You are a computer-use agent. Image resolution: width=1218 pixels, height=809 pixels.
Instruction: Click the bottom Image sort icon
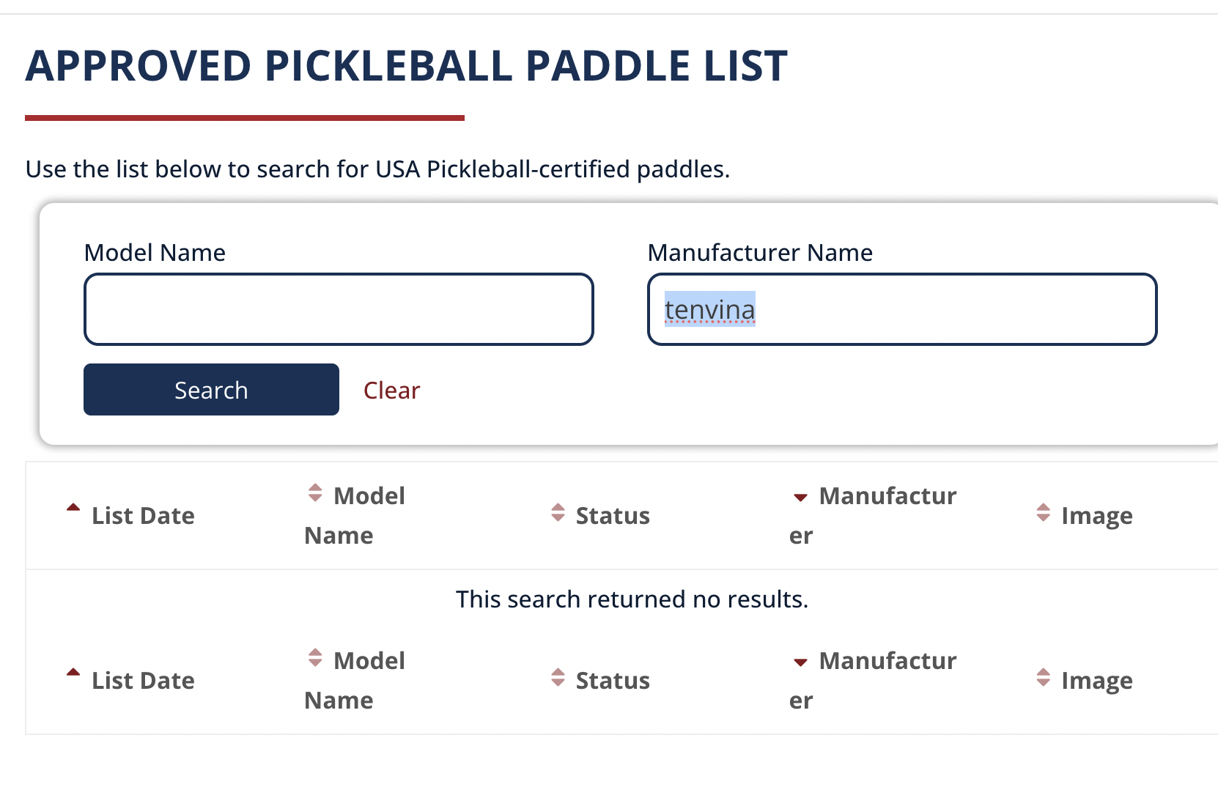tap(1044, 676)
